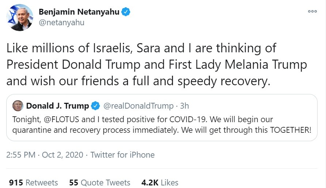View the 4.2K Likes list
326x188 pixels.
coord(160,183)
